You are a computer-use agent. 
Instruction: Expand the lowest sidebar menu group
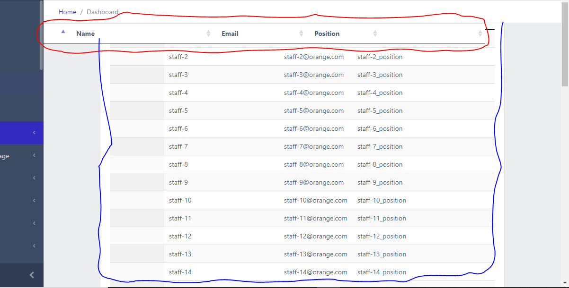click(34, 246)
